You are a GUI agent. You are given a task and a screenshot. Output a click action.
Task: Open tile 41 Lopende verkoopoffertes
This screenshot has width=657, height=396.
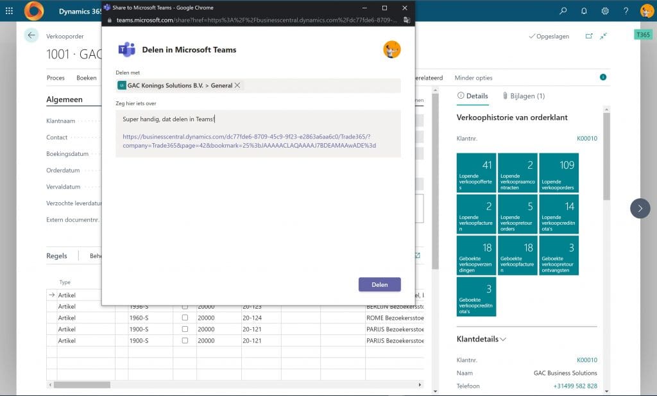[477, 173]
